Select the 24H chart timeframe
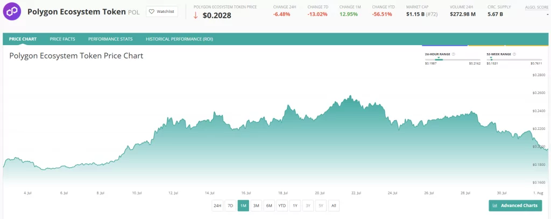551x219 pixels. (217, 206)
